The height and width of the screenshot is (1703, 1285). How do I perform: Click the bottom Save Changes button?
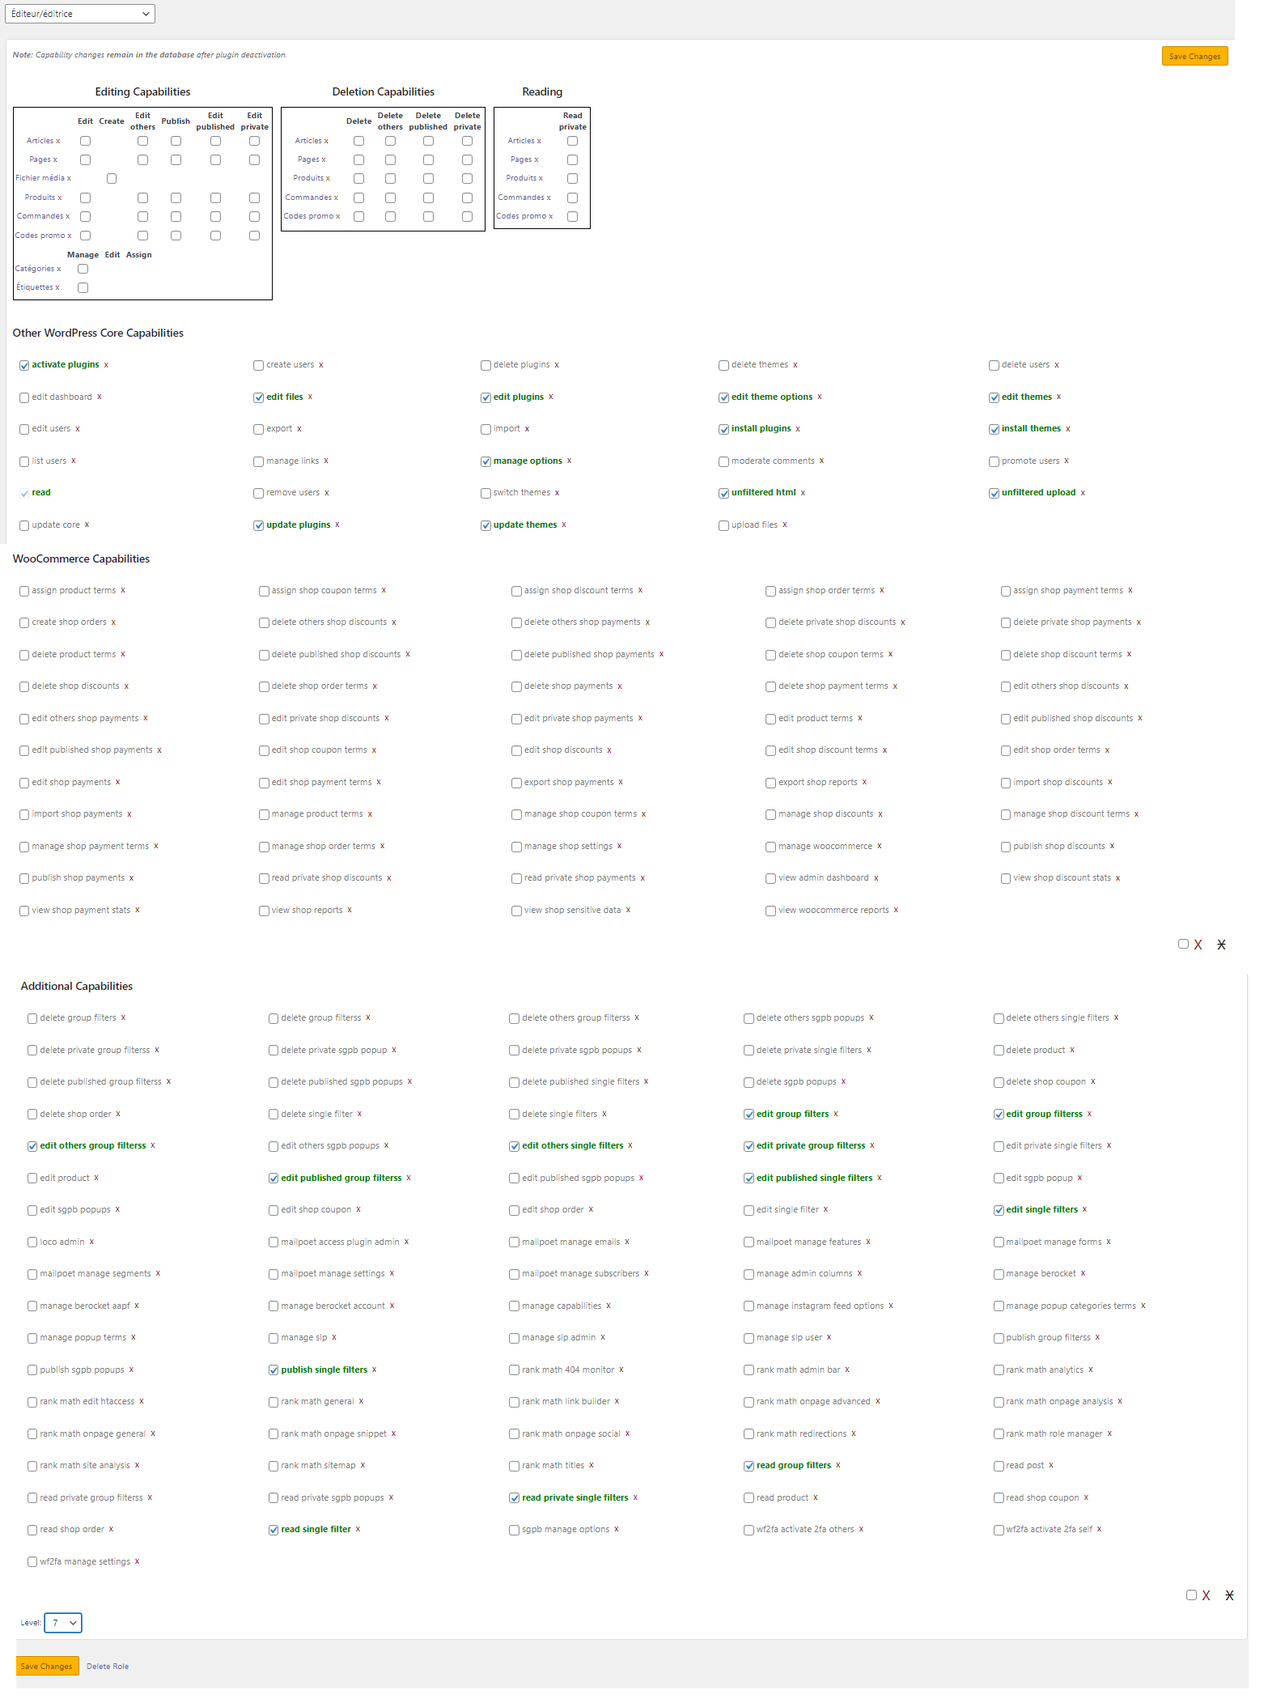click(x=47, y=1667)
